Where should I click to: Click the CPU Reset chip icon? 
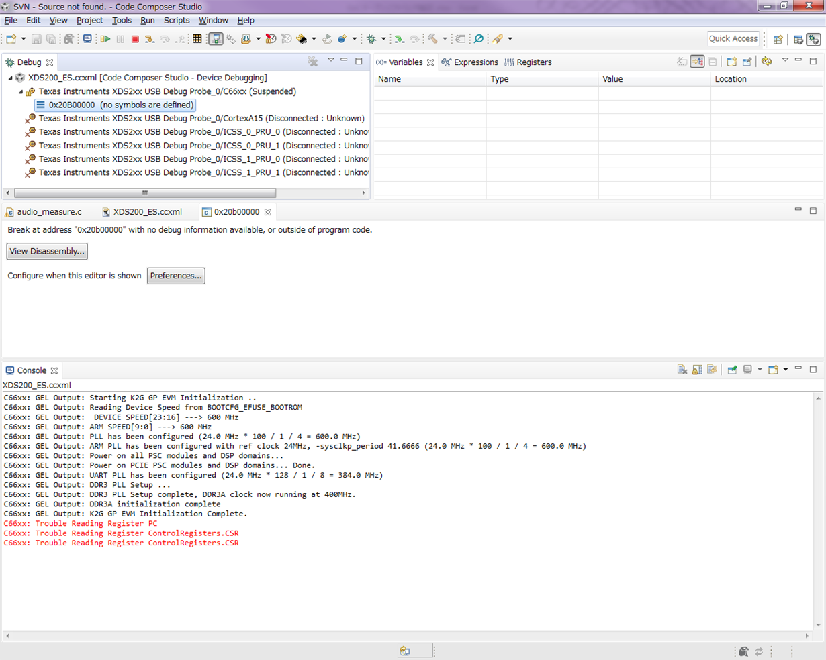click(x=302, y=39)
